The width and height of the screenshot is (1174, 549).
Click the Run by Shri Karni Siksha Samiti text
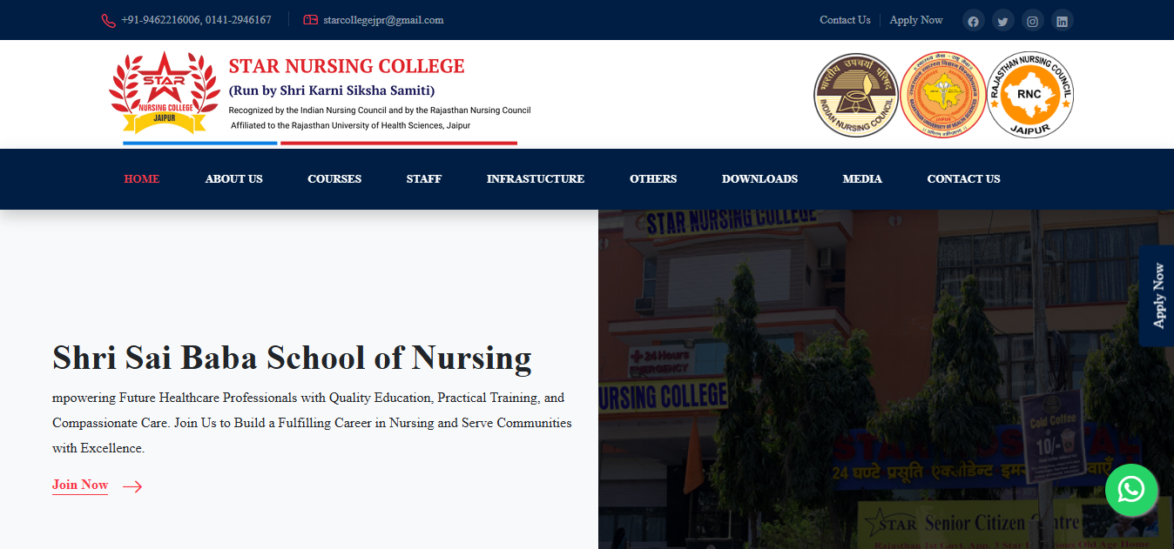tap(332, 90)
